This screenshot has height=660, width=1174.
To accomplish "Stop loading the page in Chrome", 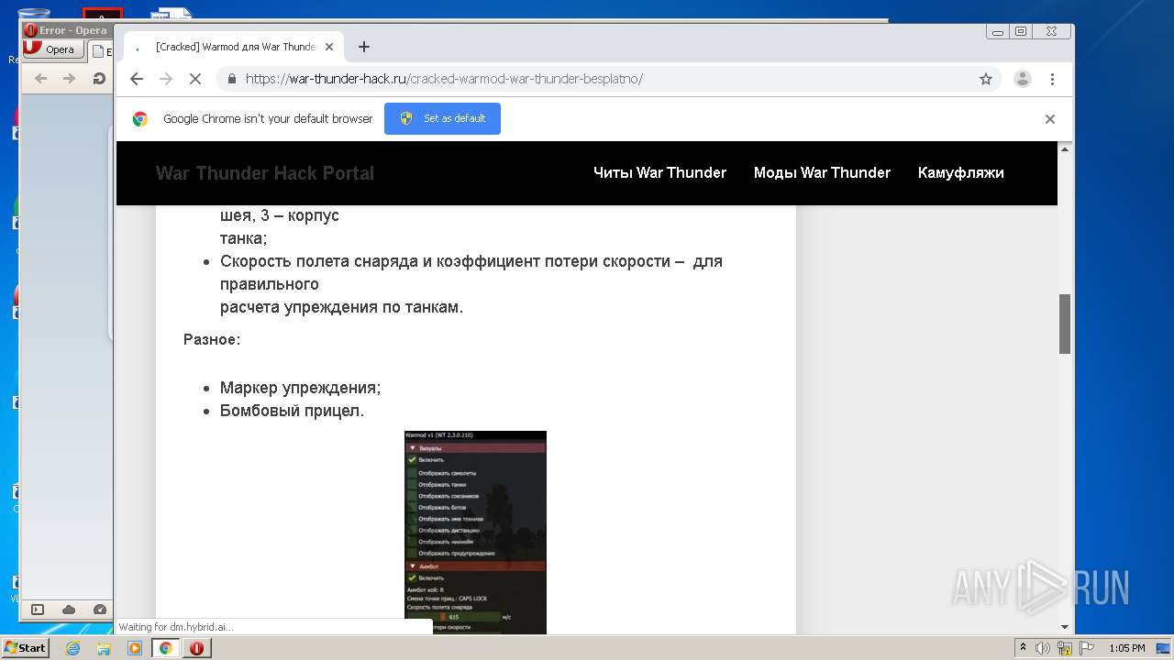I will (194, 79).
